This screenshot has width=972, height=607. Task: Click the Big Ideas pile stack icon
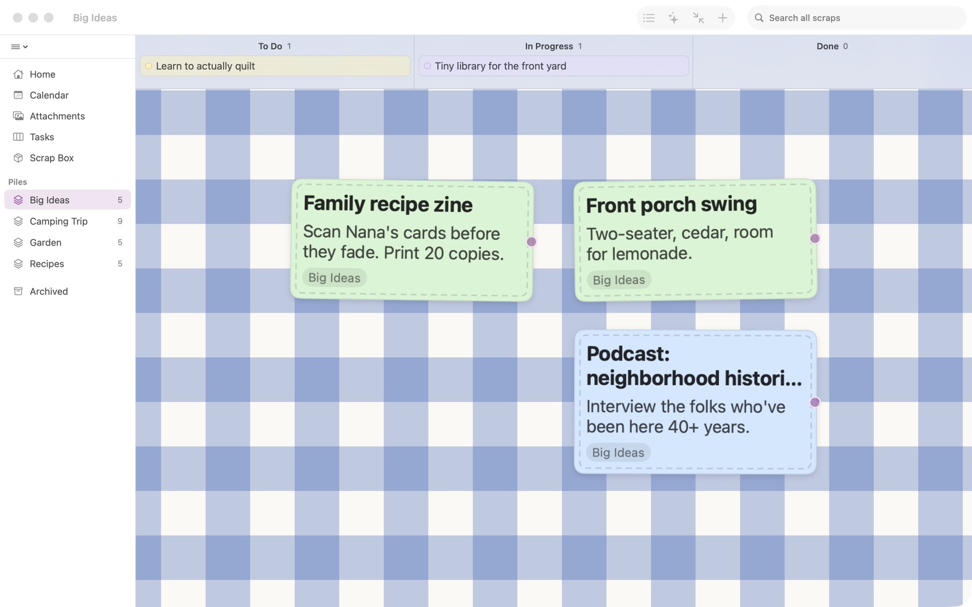click(18, 200)
